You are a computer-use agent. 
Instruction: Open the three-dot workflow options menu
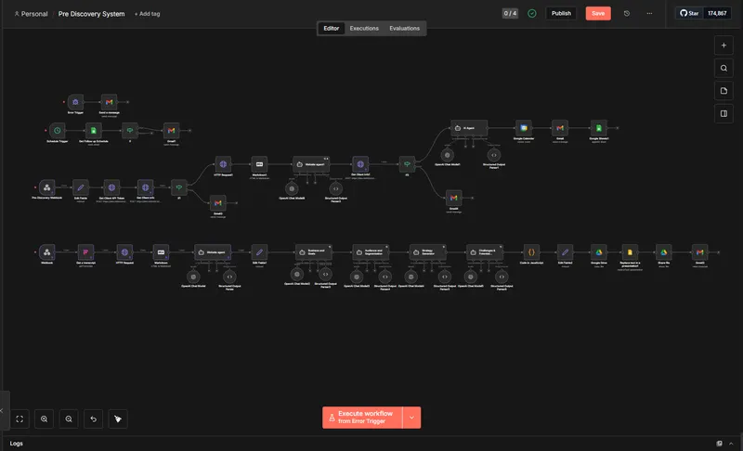tap(649, 14)
